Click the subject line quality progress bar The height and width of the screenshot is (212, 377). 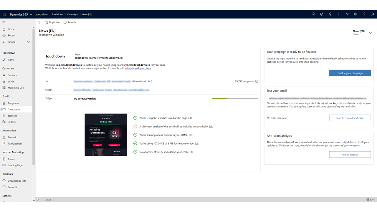(x=235, y=98)
